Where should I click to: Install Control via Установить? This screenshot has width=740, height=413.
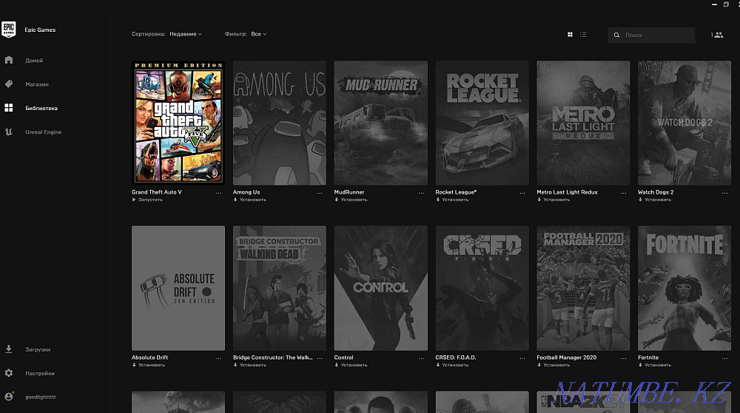[351, 365]
